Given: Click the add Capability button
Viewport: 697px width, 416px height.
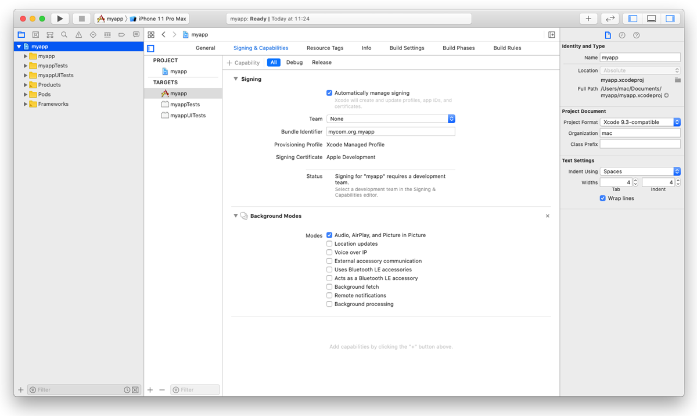Looking at the screenshot, I should coord(243,63).
